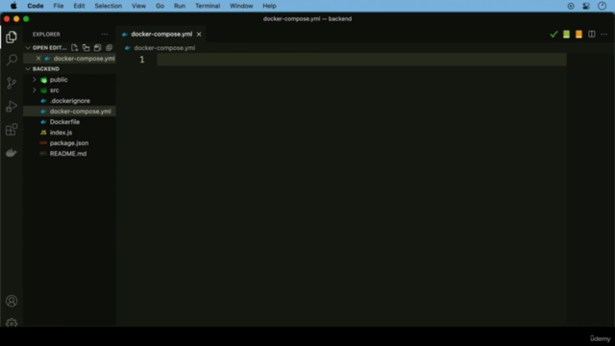Click the Save All icon in Open Editors
The width and height of the screenshot is (615, 346).
[98, 48]
